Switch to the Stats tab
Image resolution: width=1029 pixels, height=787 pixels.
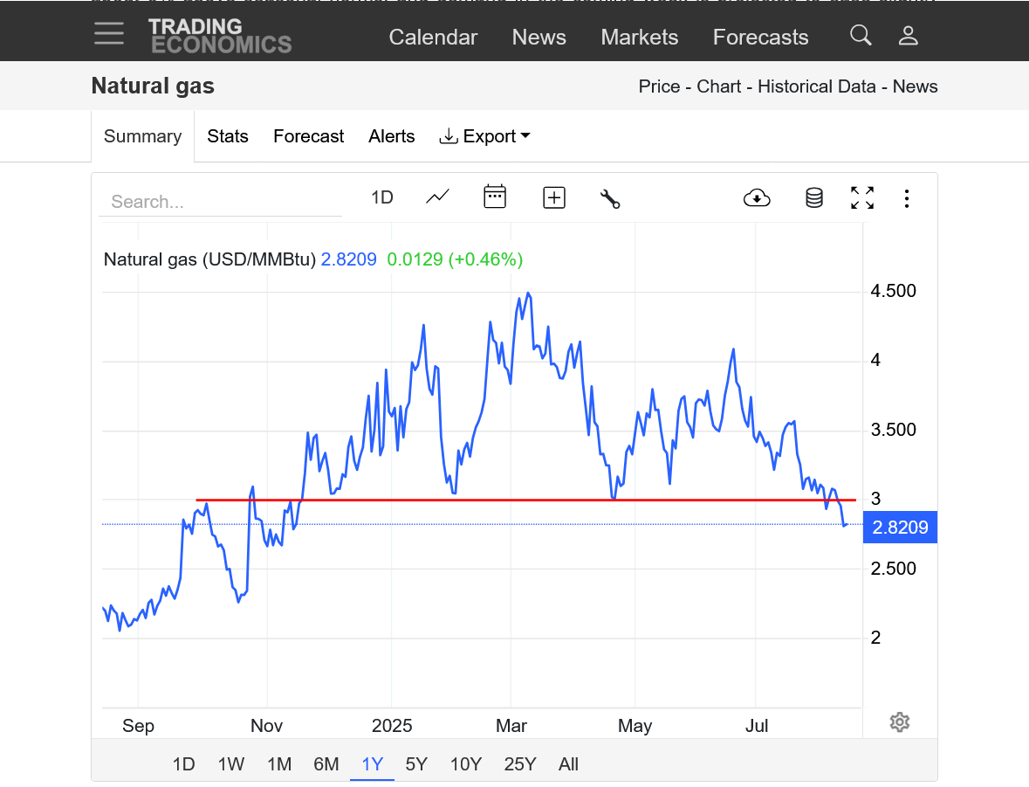tap(228, 136)
